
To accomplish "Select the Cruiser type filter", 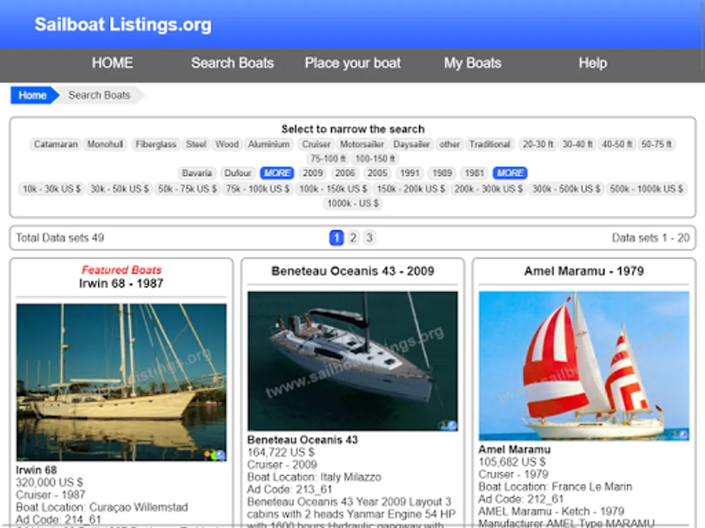I will (x=317, y=144).
